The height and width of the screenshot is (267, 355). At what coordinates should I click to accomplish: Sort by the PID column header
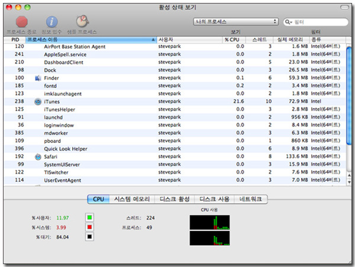pyautogui.click(x=15, y=40)
